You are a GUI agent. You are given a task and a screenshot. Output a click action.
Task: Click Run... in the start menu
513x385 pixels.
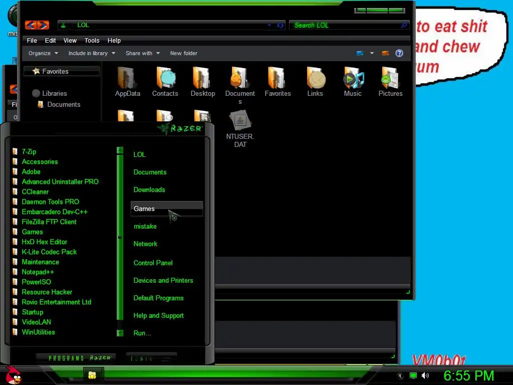click(142, 333)
